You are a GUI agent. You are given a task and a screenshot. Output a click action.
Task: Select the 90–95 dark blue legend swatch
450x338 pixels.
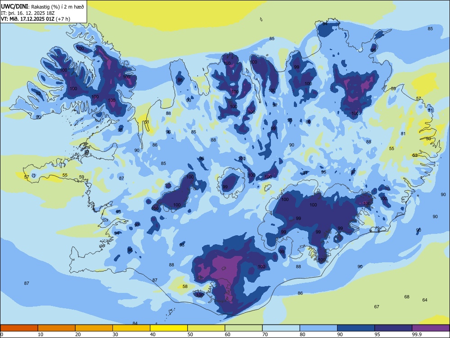click(x=356, y=328)
